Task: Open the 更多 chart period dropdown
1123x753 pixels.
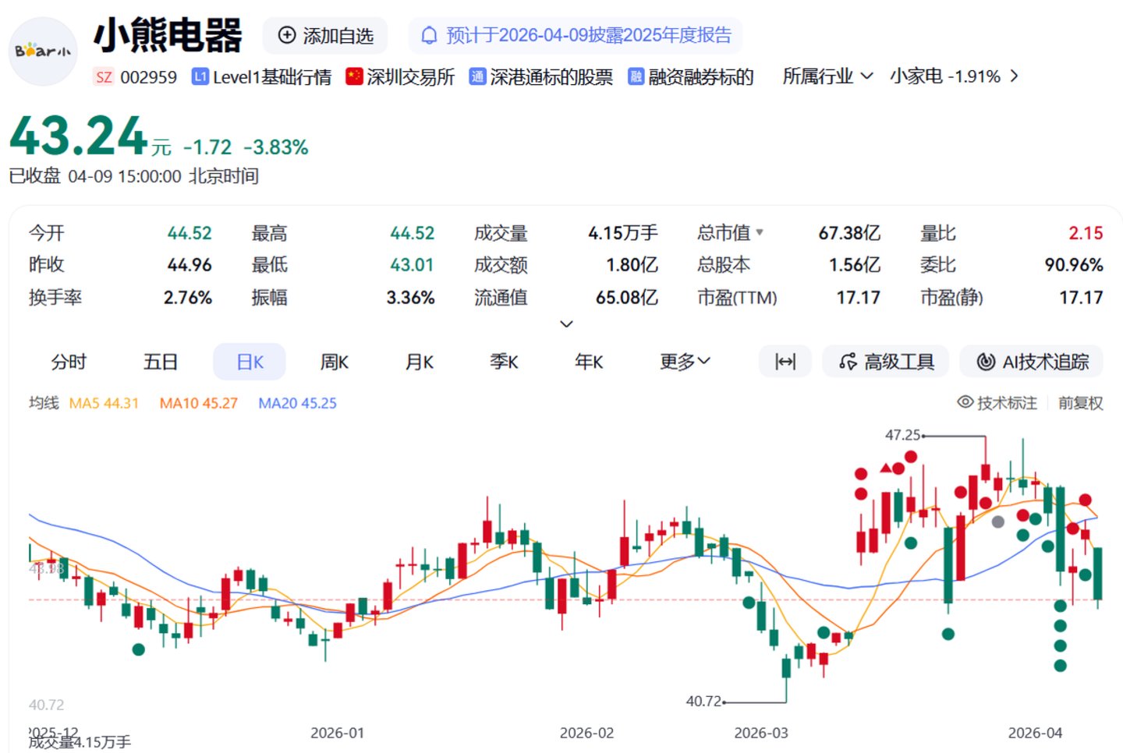Action: (685, 362)
